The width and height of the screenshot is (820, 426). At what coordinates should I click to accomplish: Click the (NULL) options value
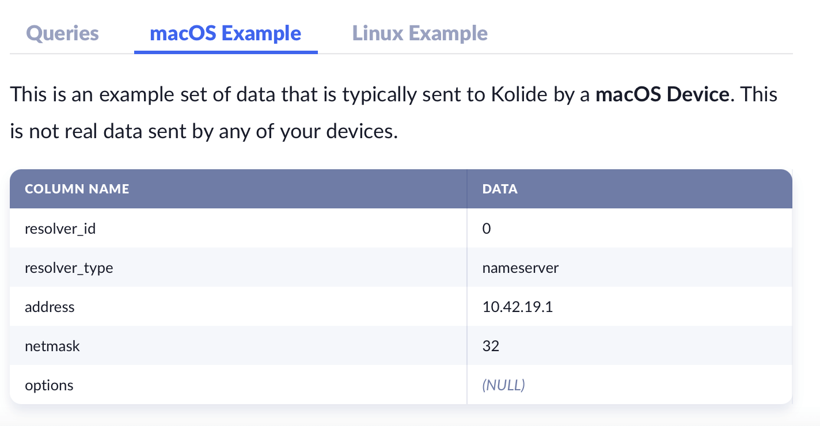tap(503, 386)
